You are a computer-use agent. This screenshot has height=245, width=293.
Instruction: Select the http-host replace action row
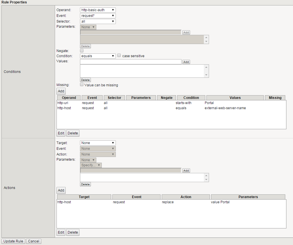click(115, 202)
